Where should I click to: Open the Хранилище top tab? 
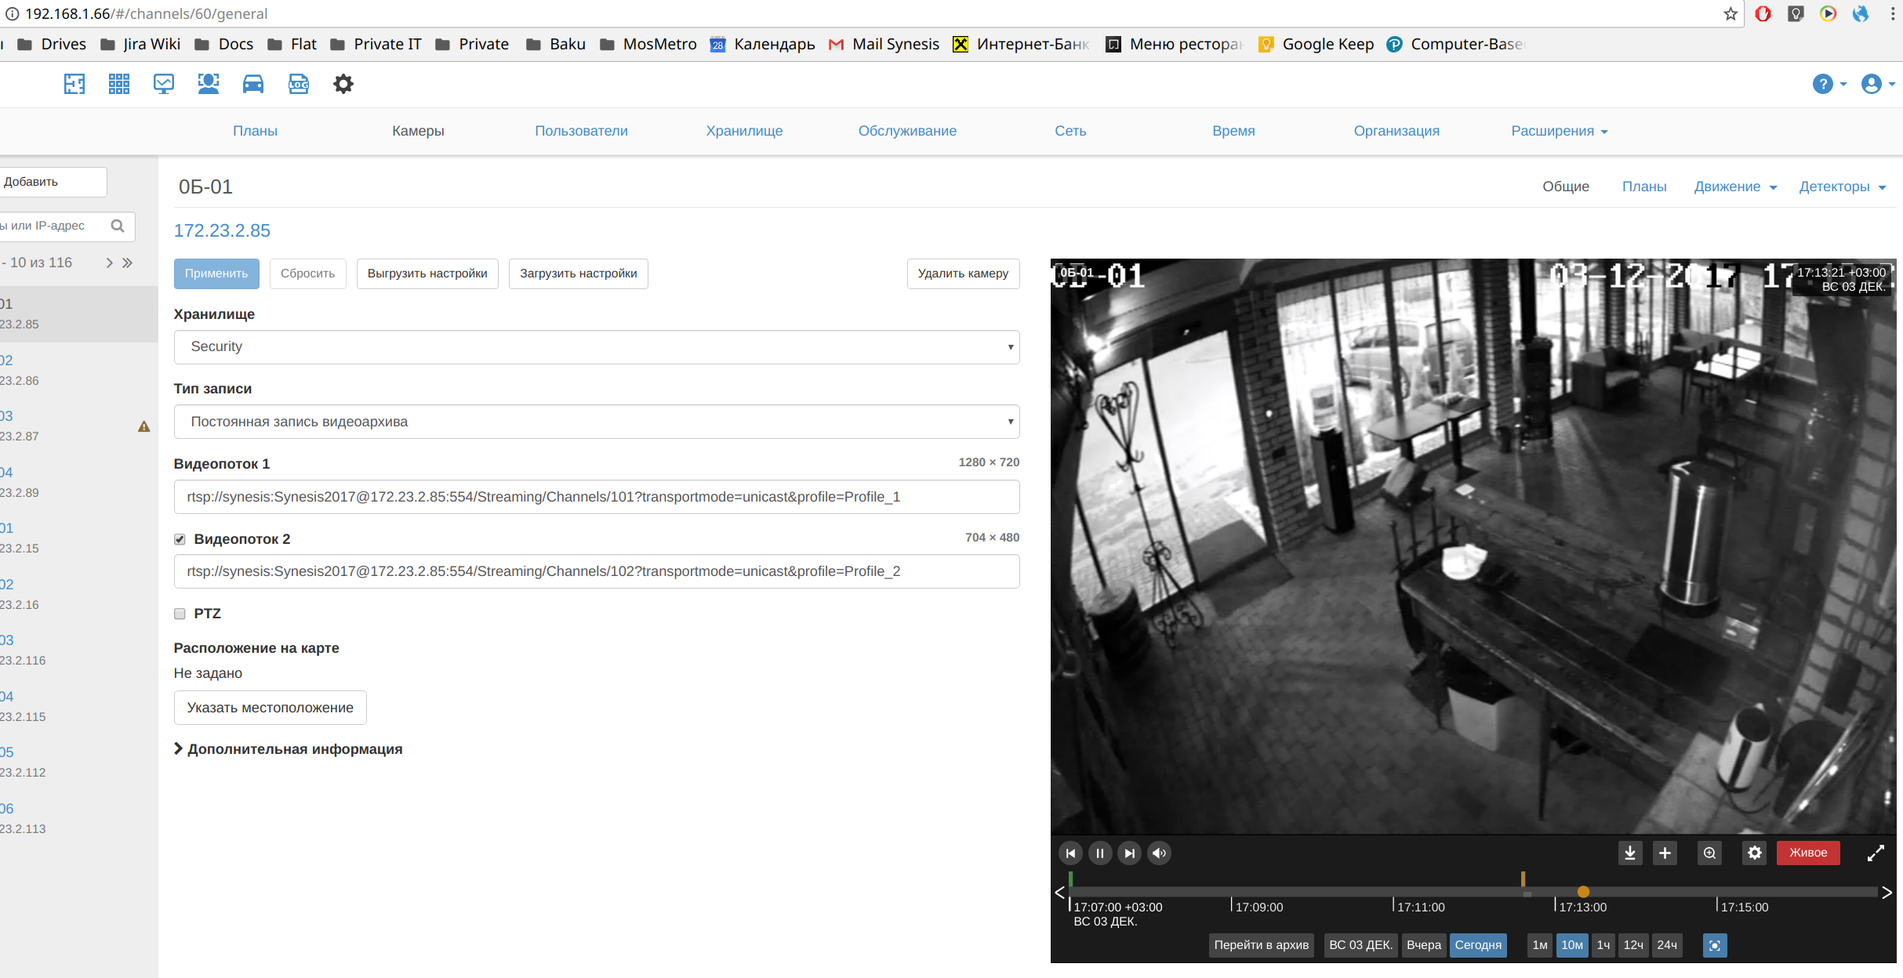[x=744, y=131]
